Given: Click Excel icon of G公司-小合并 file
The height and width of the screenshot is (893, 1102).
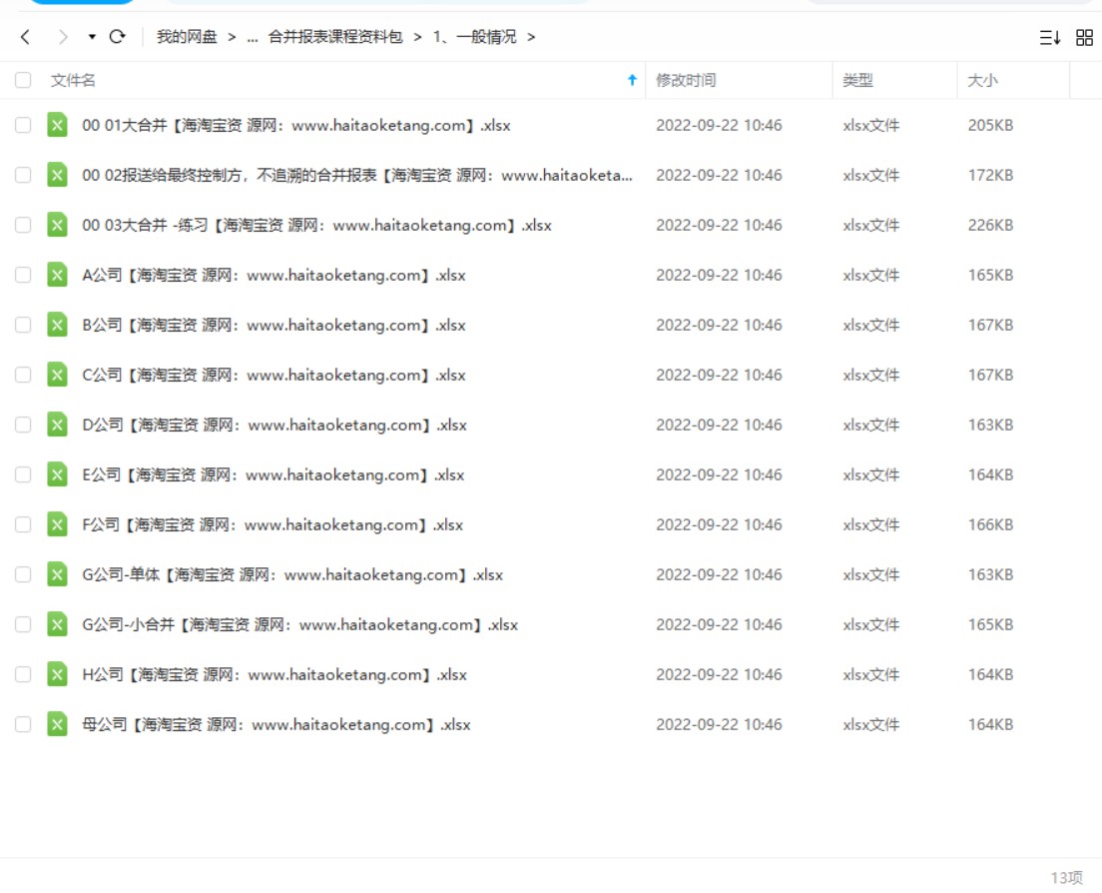Looking at the screenshot, I should [x=57, y=624].
